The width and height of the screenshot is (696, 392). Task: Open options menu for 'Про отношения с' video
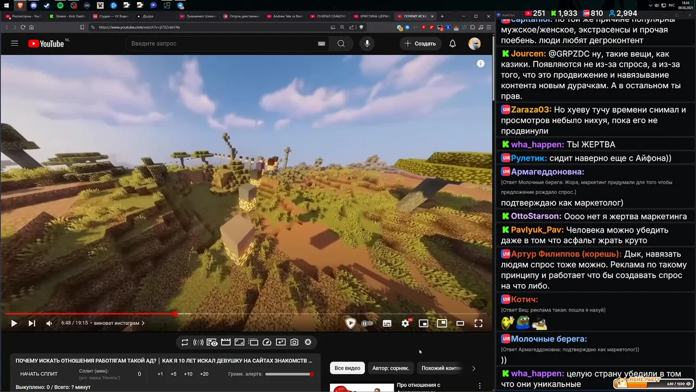[x=480, y=385]
